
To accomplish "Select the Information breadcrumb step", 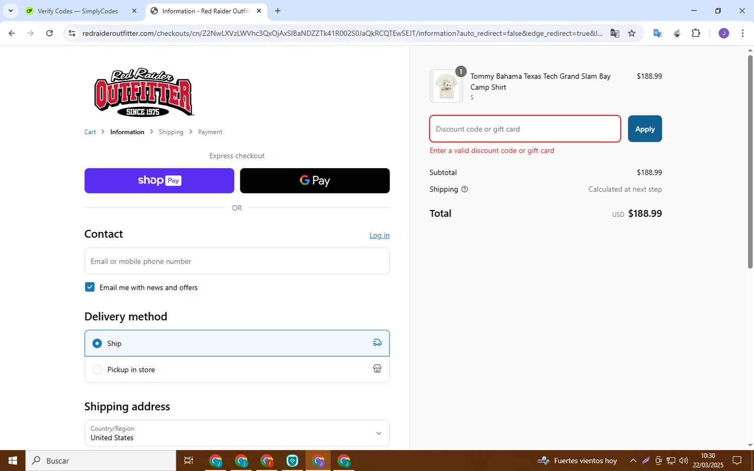I will tap(127, 132).
